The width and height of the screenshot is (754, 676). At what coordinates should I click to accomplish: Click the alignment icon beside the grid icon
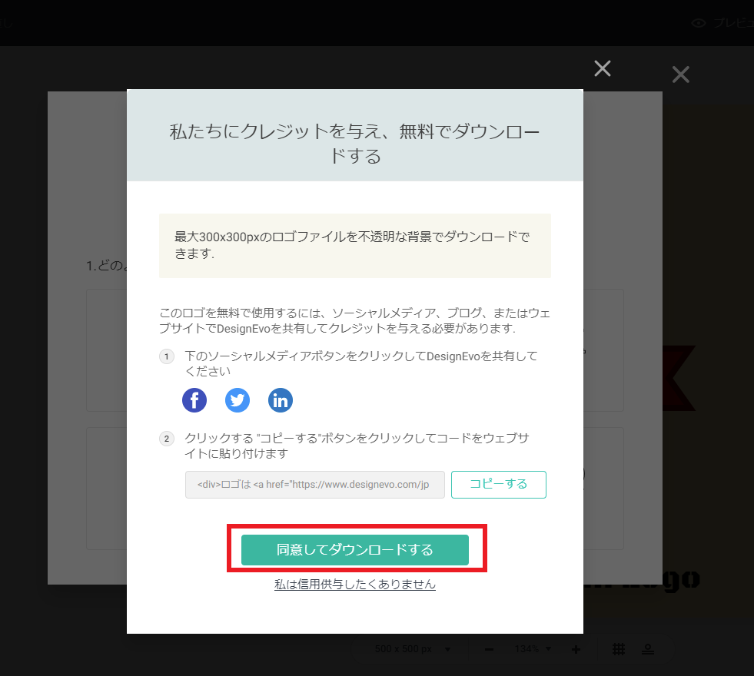coord(648,650)
